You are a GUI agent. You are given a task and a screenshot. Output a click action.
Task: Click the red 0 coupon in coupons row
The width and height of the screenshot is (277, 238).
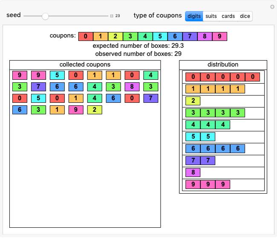point(86,36)
